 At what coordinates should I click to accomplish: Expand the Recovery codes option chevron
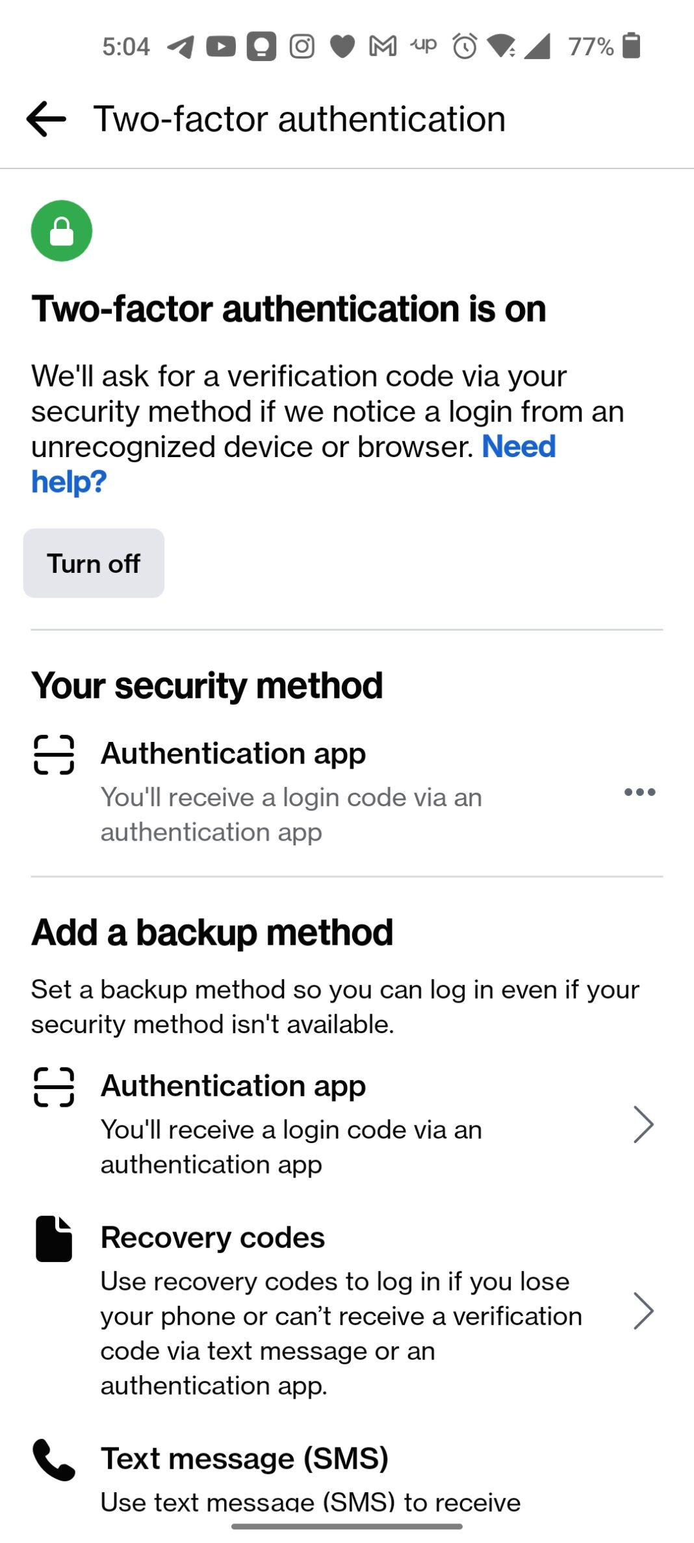(644, 1312)
